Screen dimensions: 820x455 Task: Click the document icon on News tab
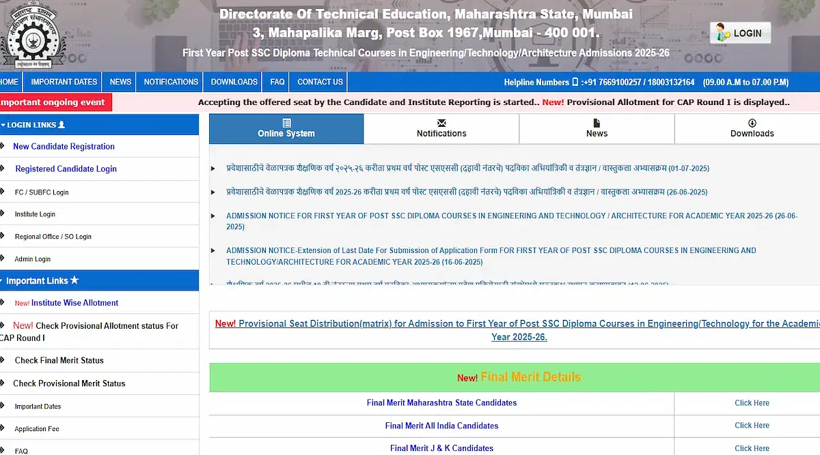597,123
